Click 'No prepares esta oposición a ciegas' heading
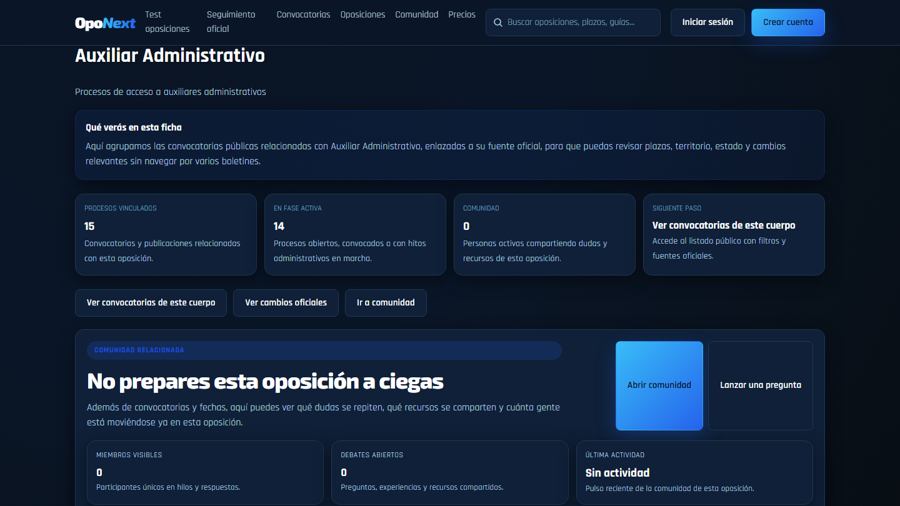The height and width of the screenshot is (506, 900). coord(265,381)
